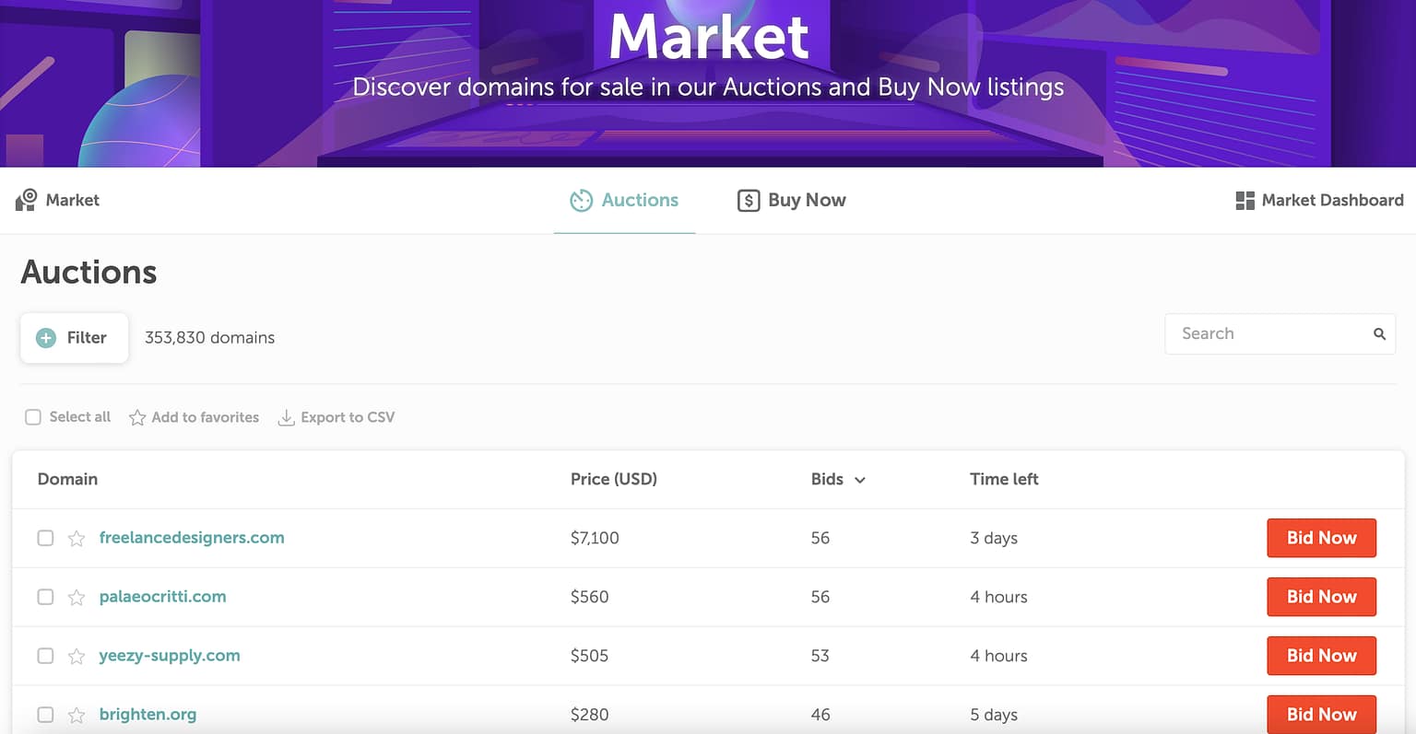Click the magnifier icon in the search box
Viewport: 1416px width, 734px height.
(1378, 333)
